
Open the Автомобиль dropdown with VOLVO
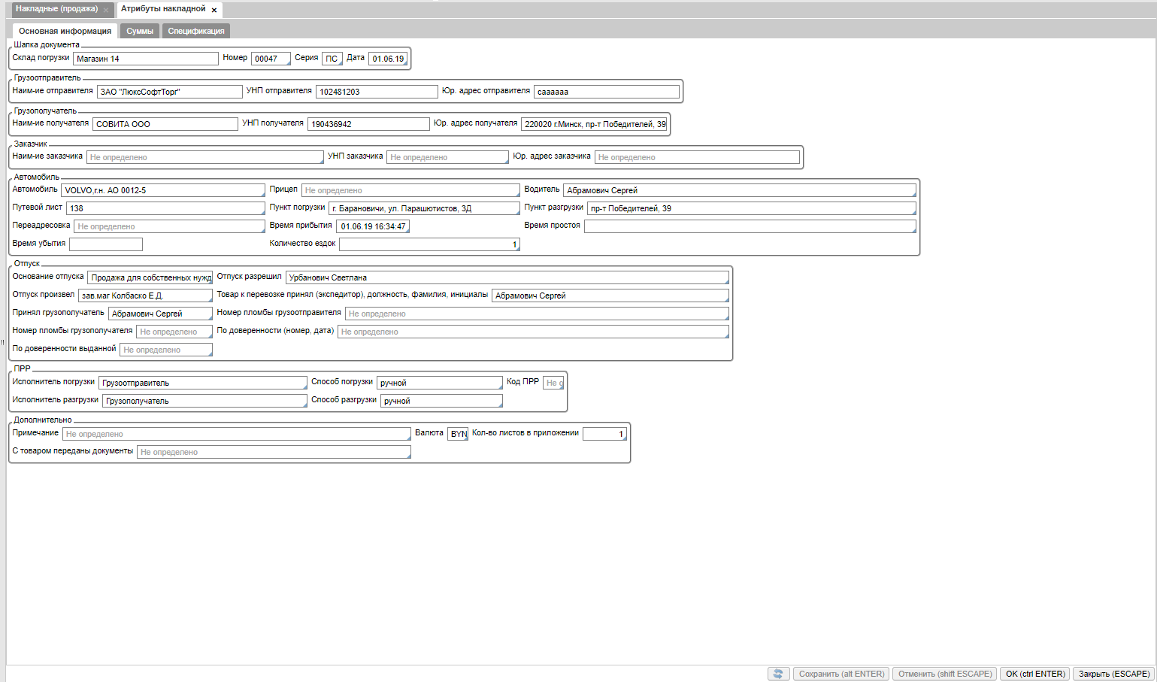click(163, 190)
